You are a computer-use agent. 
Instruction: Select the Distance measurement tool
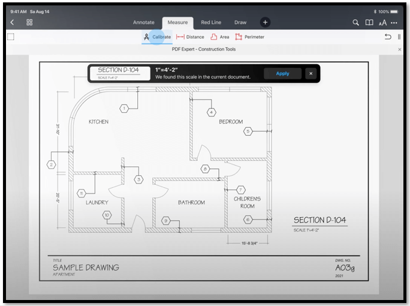[190, 37]
